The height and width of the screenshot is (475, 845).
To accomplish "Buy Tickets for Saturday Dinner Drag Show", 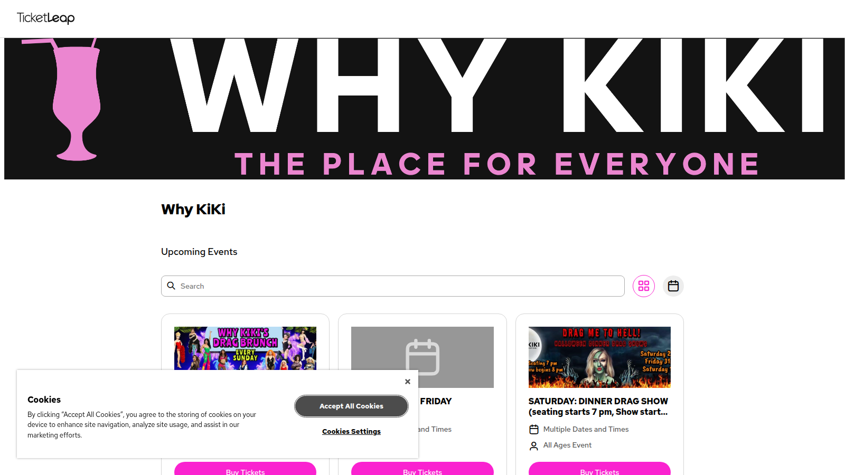I will pos(599,469).
